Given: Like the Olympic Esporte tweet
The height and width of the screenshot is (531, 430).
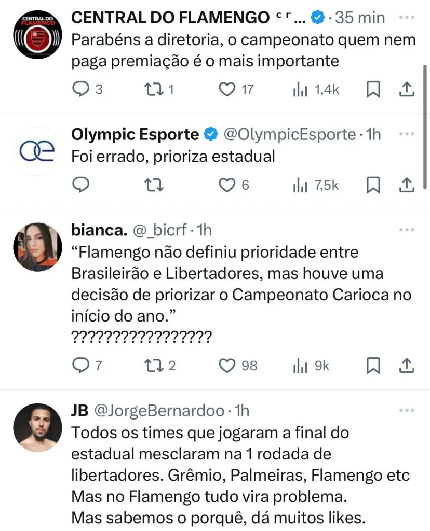Looking at the screenshot, I should point(227,185).
